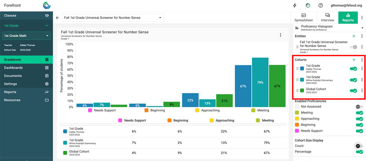Collapse the 1st Grade sidebar section
The width and height of the screenshot is (366, 161).
click(46, 25)
